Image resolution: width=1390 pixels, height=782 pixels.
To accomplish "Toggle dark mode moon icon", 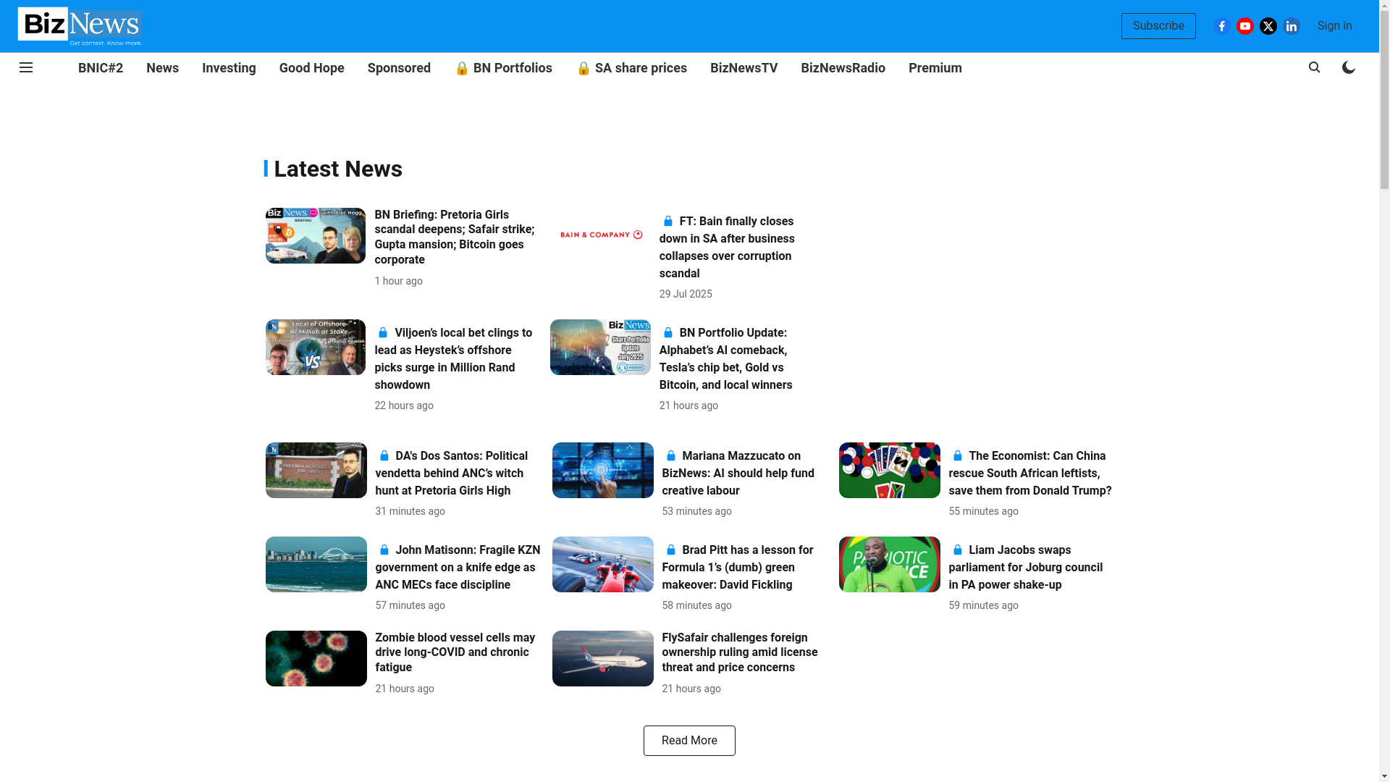I will coord(1348,67).
